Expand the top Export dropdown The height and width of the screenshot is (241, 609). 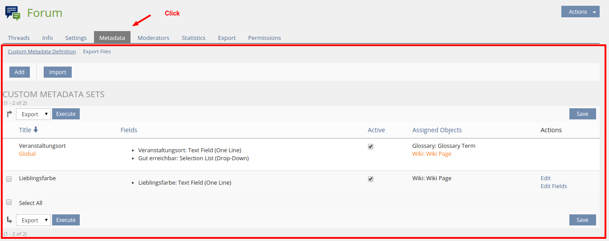coord(33,114)
